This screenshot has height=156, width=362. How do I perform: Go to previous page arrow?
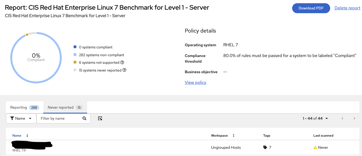pyautogui.click(x=343, y=118)
